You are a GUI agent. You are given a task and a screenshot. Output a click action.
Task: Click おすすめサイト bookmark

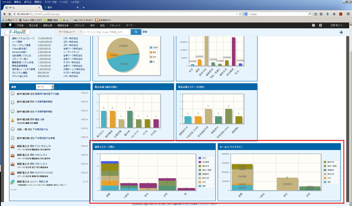click(x=103, y=20)
